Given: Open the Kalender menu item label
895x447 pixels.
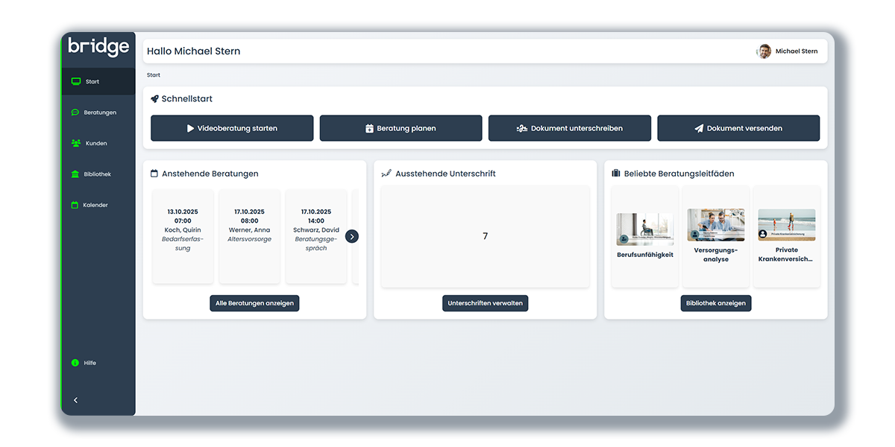Looking at the screenshot, I should click(95, 205).
